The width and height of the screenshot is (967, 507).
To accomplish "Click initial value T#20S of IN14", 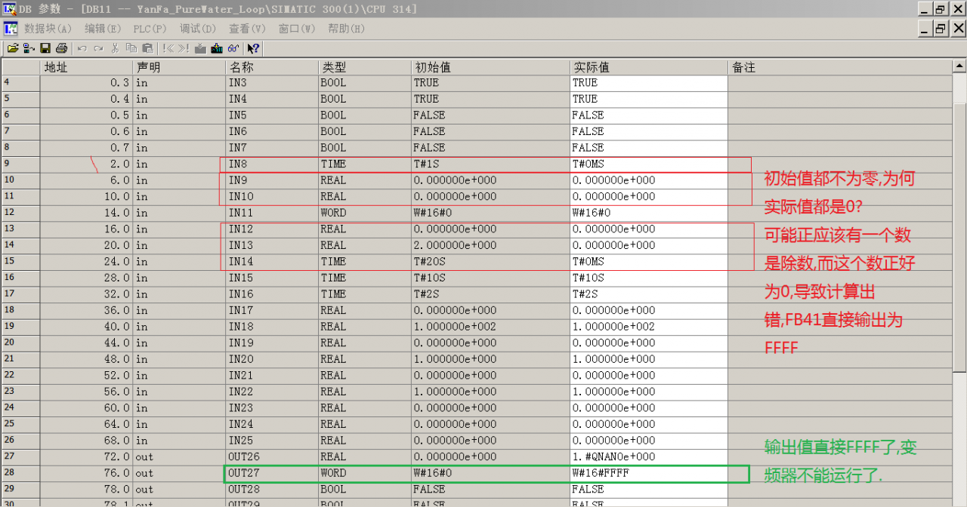I will point(490,262).
